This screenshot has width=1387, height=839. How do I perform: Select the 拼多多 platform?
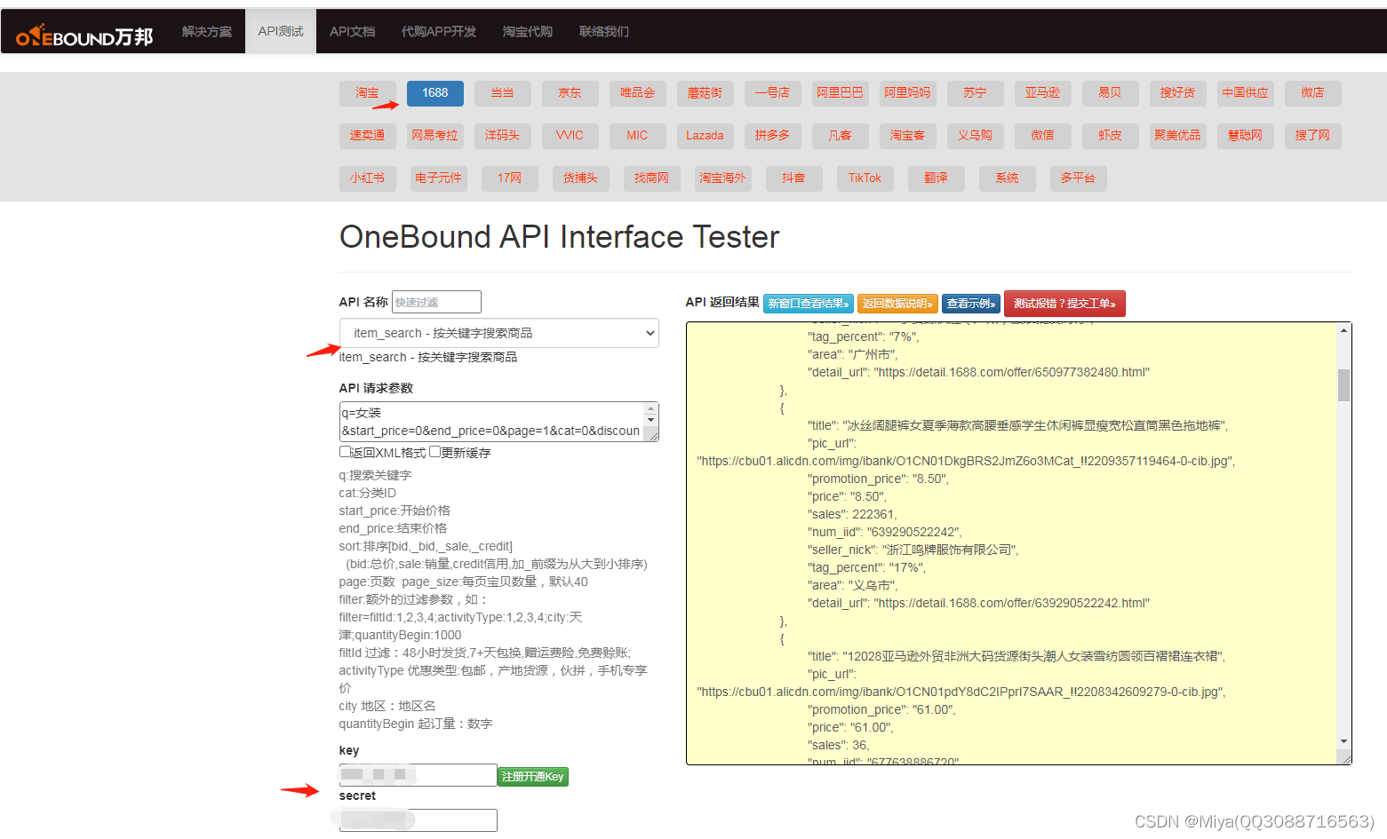(x=773, y=136)
